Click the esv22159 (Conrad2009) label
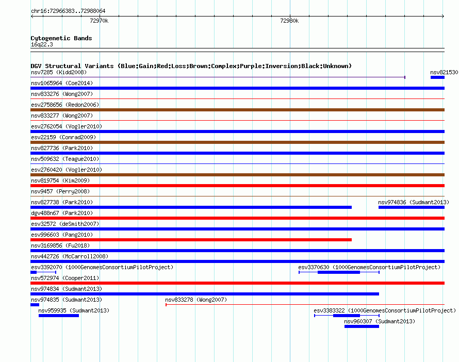The width and height of the screenshot is (459, 362). (x=63, y=137)
